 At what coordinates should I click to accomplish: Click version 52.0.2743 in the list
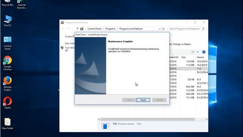(x=202, y=83)
